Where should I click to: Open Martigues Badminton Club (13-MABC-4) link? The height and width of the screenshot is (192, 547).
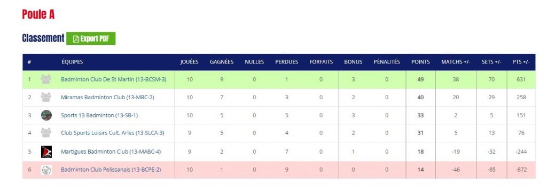111,151
